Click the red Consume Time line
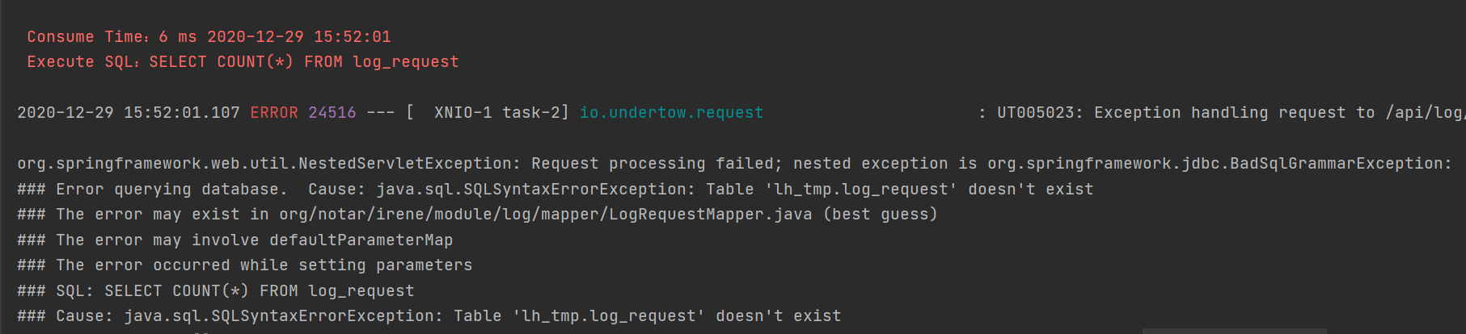The height and width of the screenshot is (334, 1466). pyautogui.click(x=209, y=37)
